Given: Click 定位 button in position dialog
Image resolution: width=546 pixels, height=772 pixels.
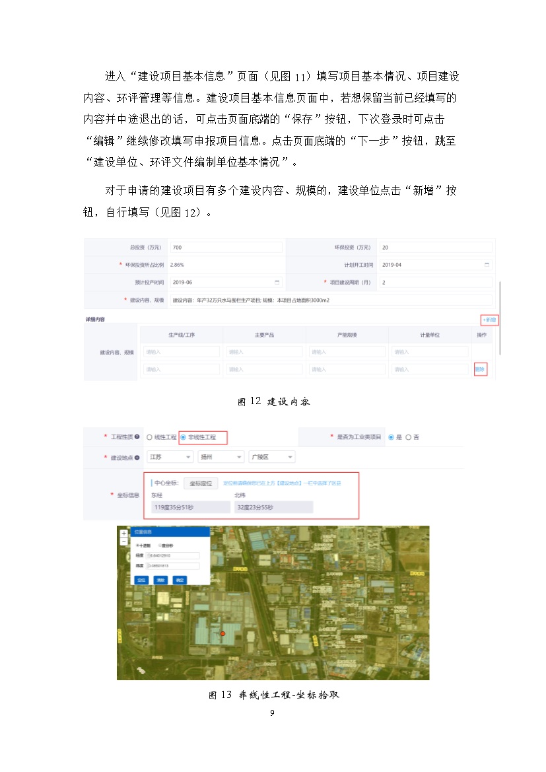Looking at the screenshot, I should coord(141,580).
